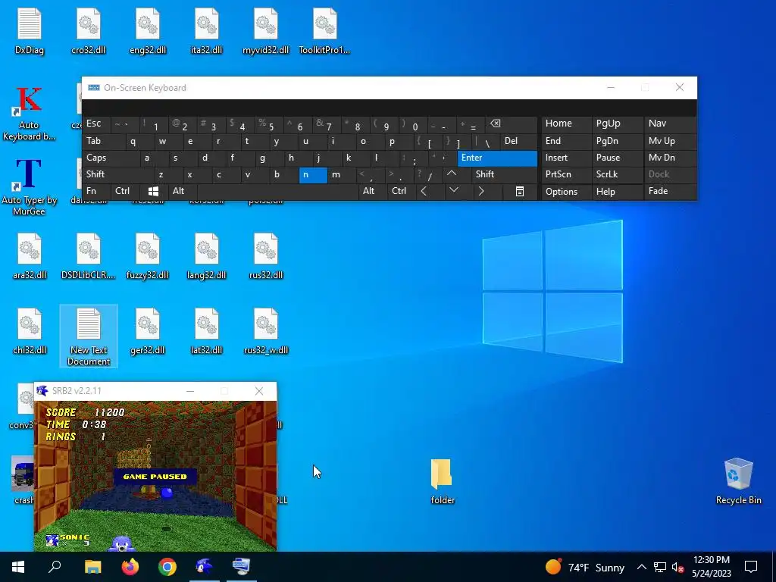Screen dimensions: 776x582
Task: Launch Google Chrome from the taskbar
Action: [x=167, y=567]
